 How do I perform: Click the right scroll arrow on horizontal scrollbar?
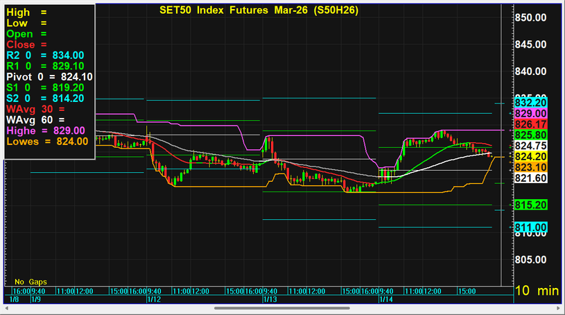[559, 308]
